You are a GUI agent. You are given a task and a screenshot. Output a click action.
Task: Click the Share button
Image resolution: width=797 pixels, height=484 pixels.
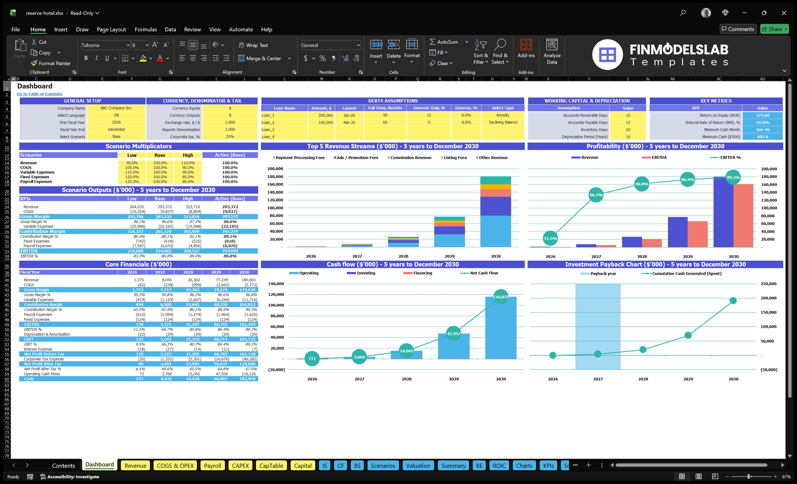(x=774, y=29)
